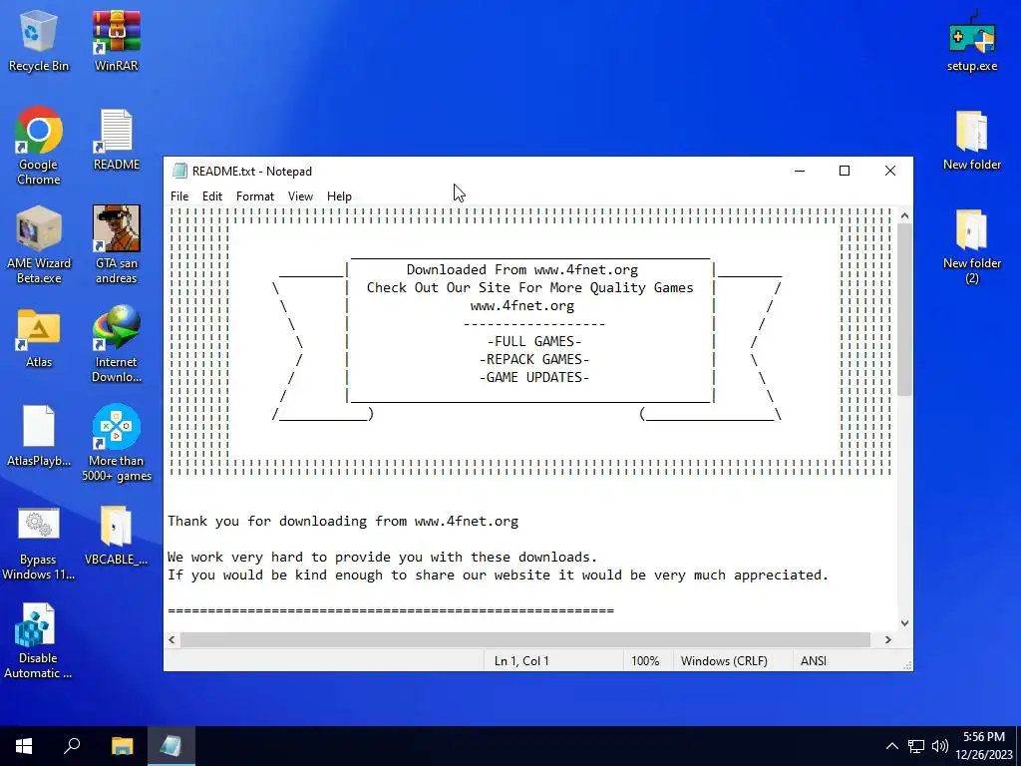Select the Internet Download Manager shortcut
1021x766 pixels.
(117, 344)
